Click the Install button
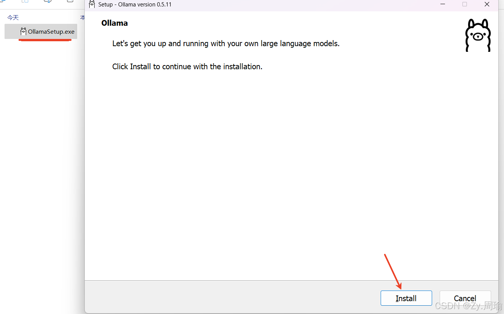Viewport: 504px width, 314px height. pyautogui.click(x=406, y=298)
